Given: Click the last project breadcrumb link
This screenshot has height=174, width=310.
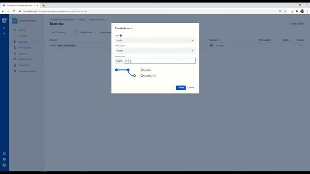Looking at the screenshot, I should pyautogui.click(x=97, y=20).
